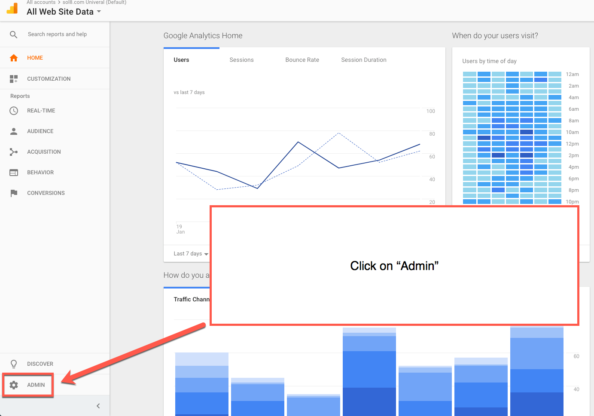The width and height of the screenshot is (594, 416).
Task: Click the Conversions flag icon
Action: click(x=14, y=193)
